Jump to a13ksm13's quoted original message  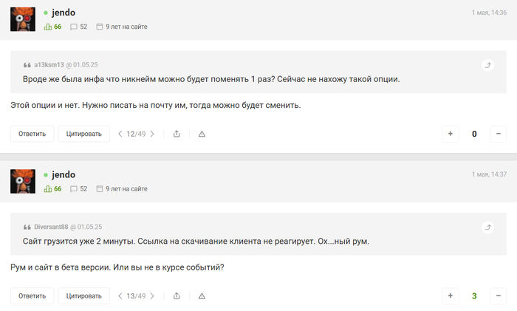487,65
